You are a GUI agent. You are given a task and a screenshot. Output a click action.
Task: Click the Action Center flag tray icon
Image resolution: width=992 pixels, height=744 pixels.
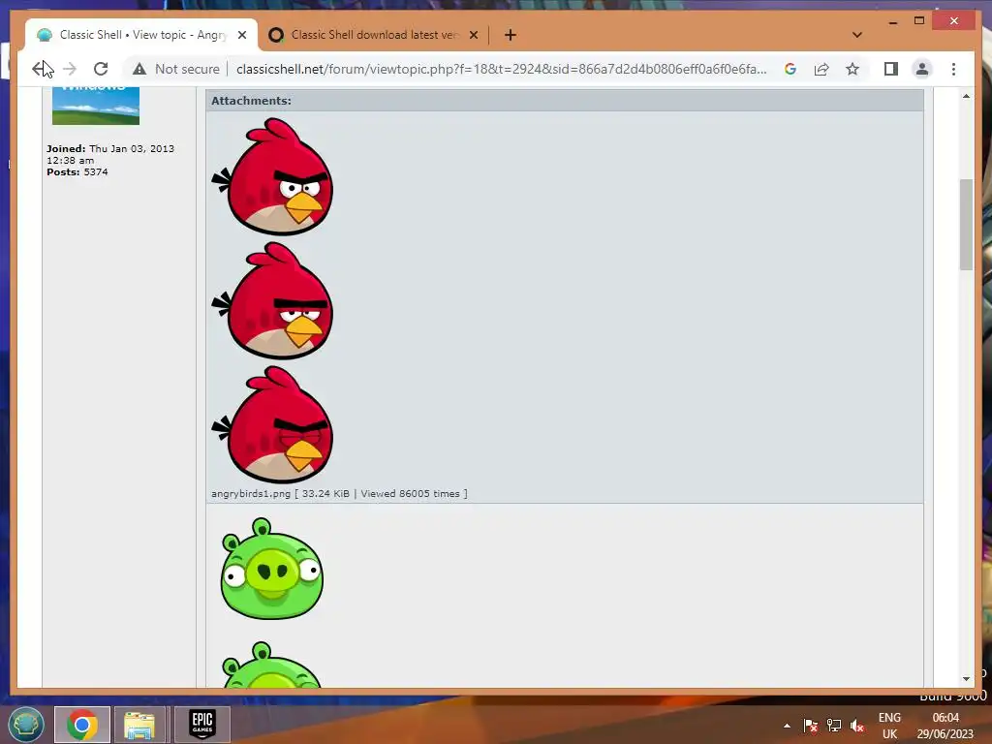(811, 726)
